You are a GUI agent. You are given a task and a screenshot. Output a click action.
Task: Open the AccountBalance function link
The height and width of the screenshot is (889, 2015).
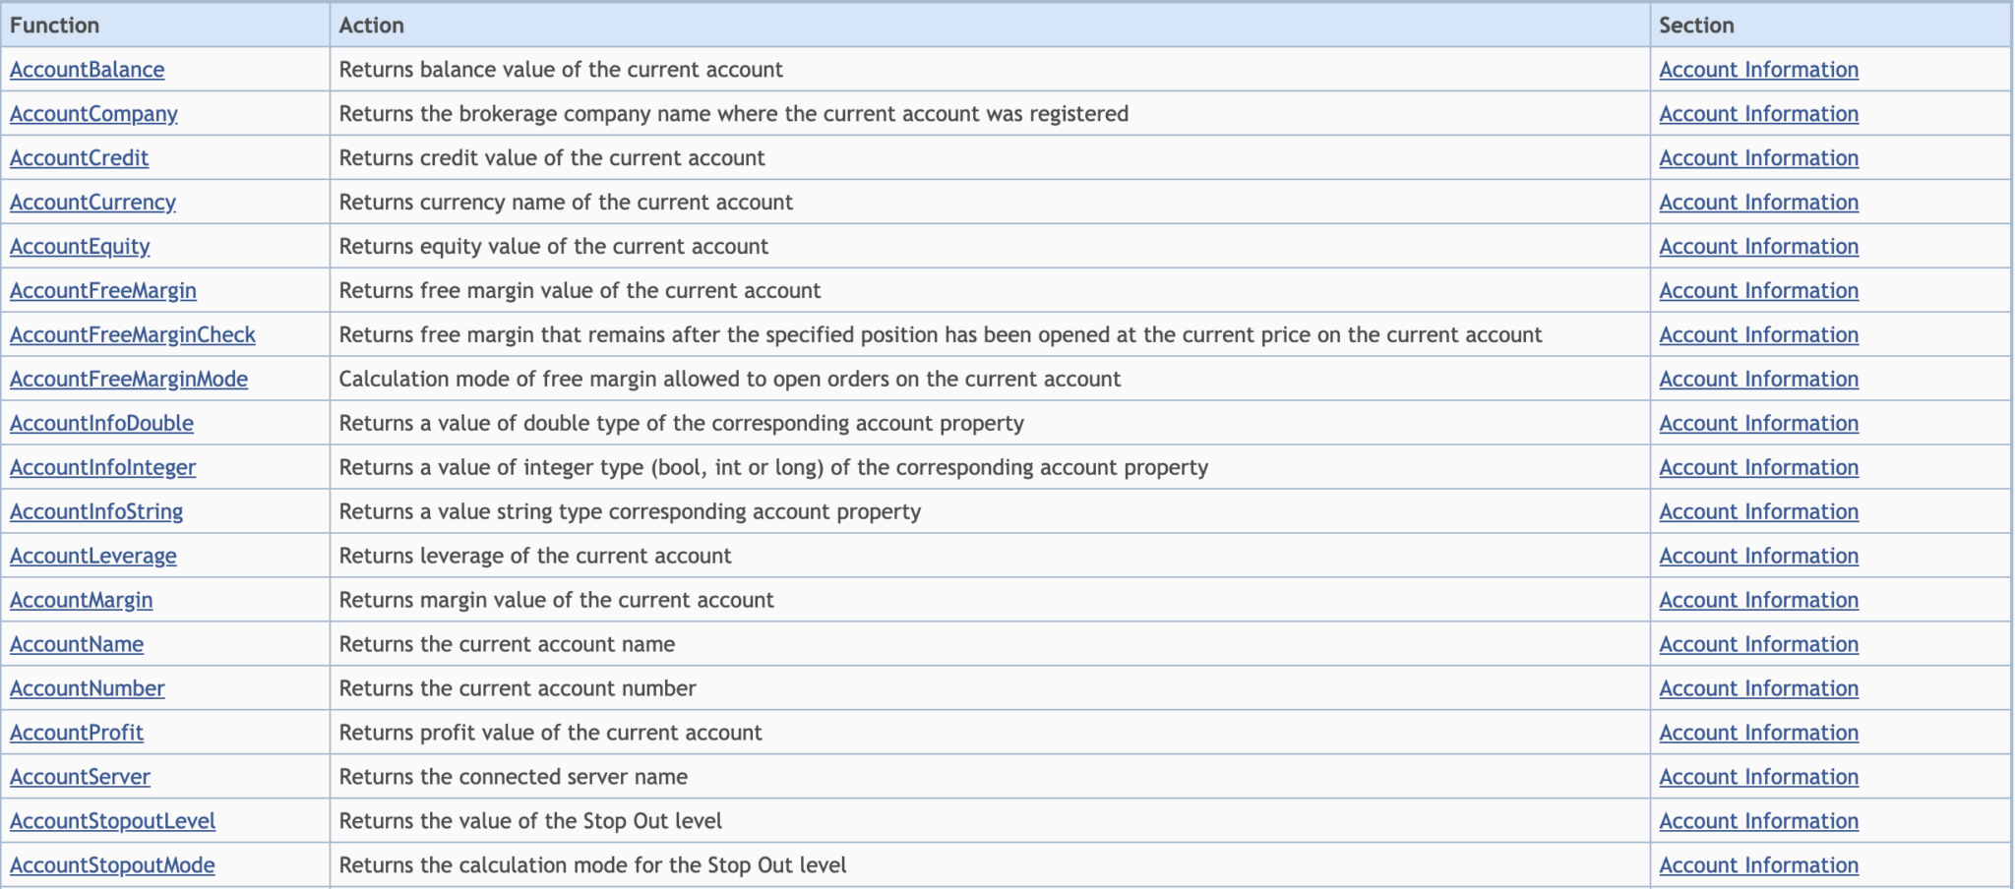(87, 70)
